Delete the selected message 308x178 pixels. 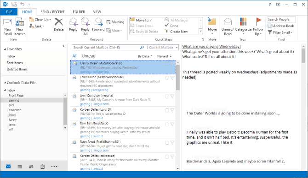click(58, 25)
